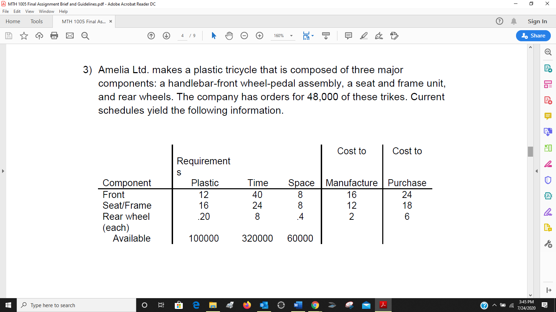Open notifications bell in Acrobat
Image resolution: width=556 pixels, height=312 pixels.
(514, 21)
